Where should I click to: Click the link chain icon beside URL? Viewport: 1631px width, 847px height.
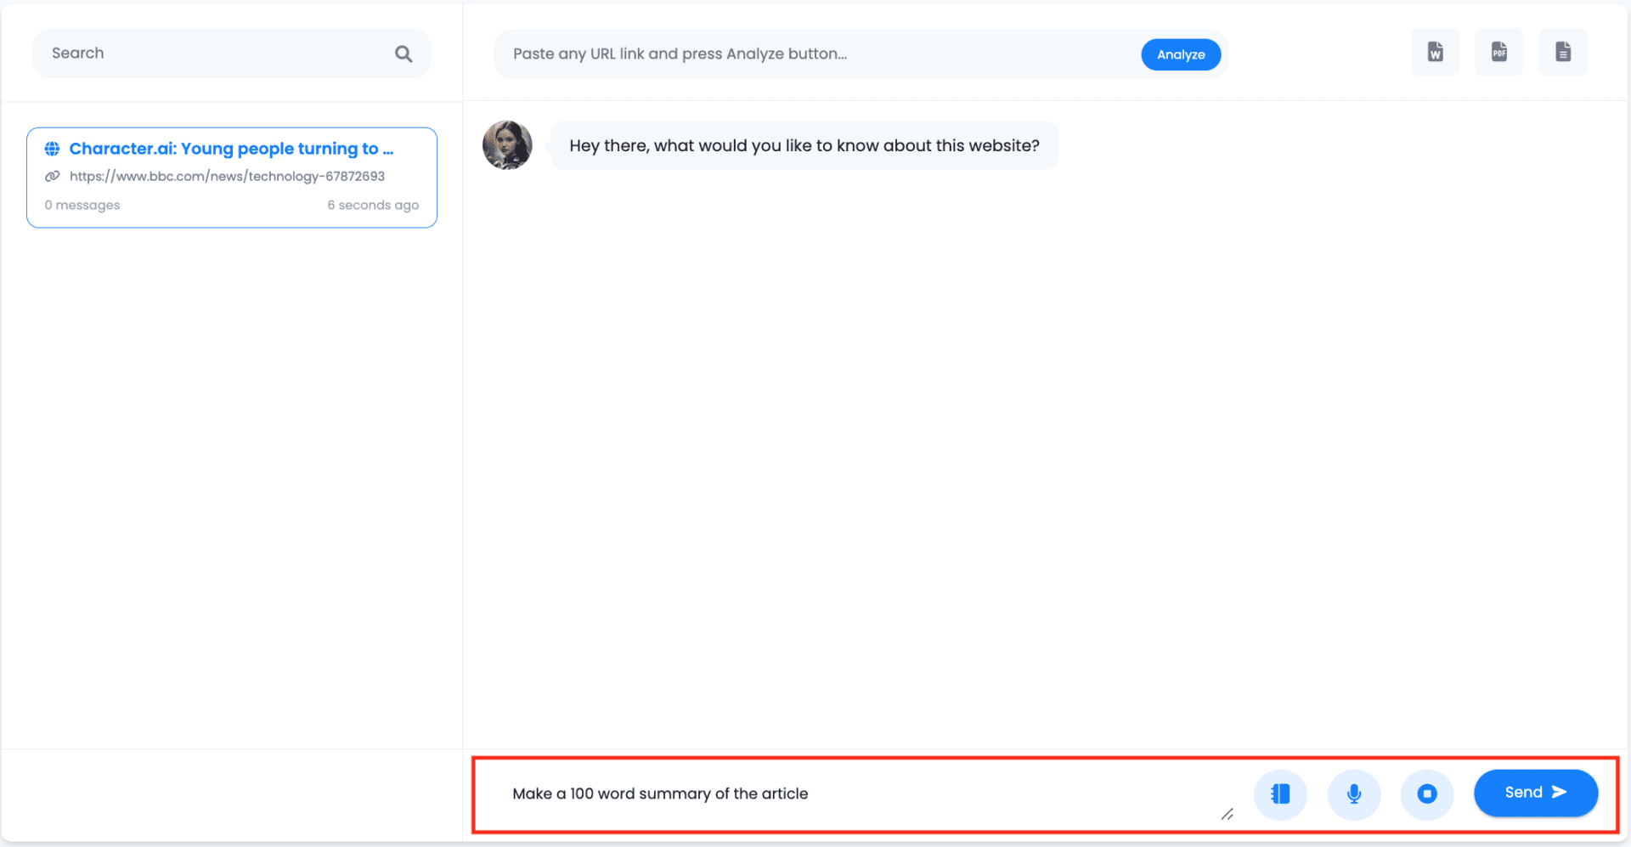pos(53,176)
